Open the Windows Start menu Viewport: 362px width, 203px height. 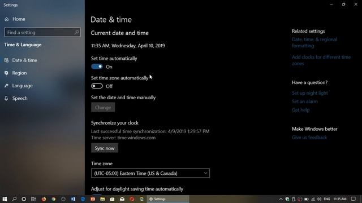coord(5,199)
